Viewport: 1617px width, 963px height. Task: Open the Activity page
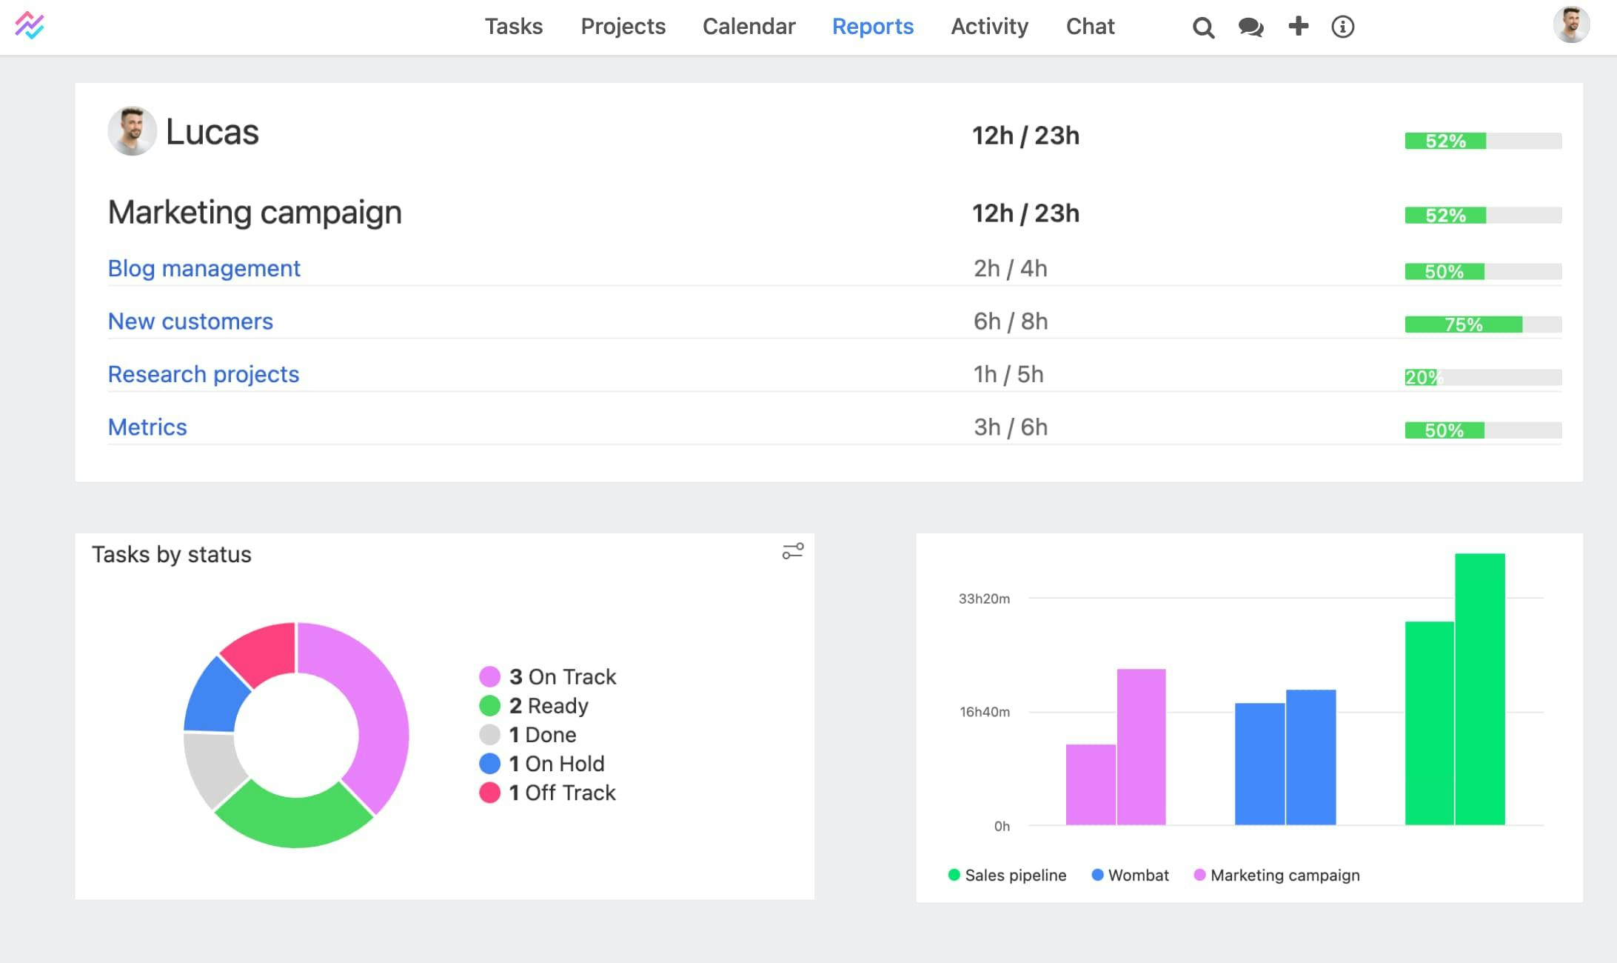click(989, 27)
